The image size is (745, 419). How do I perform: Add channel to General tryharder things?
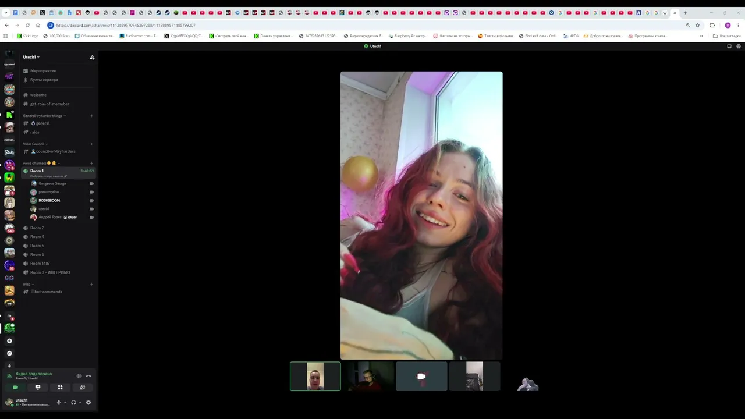click(x=91, y=116)
